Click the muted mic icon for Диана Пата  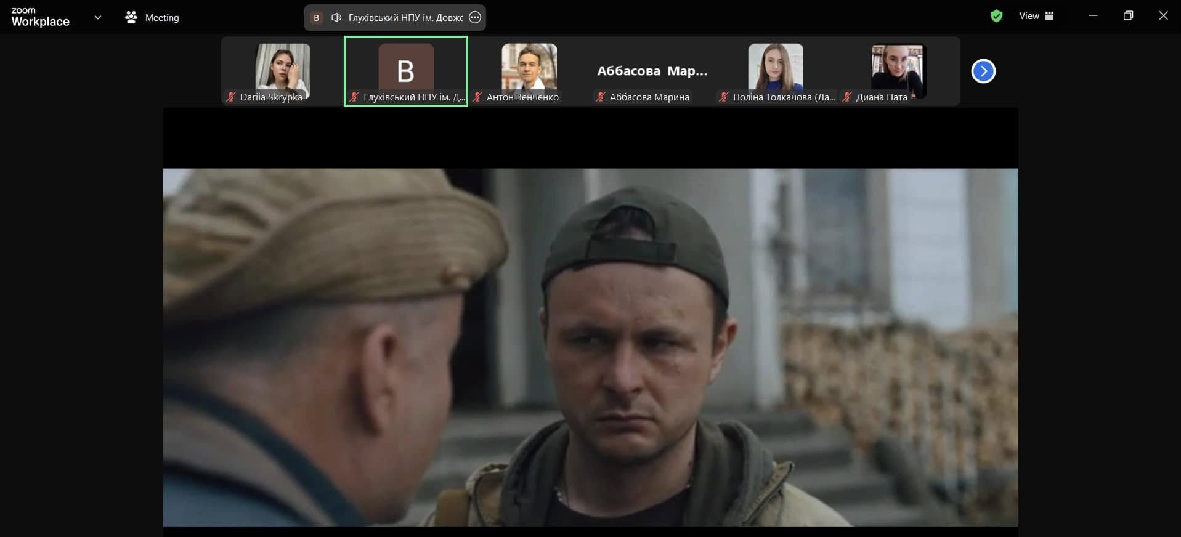pos(847,97)
